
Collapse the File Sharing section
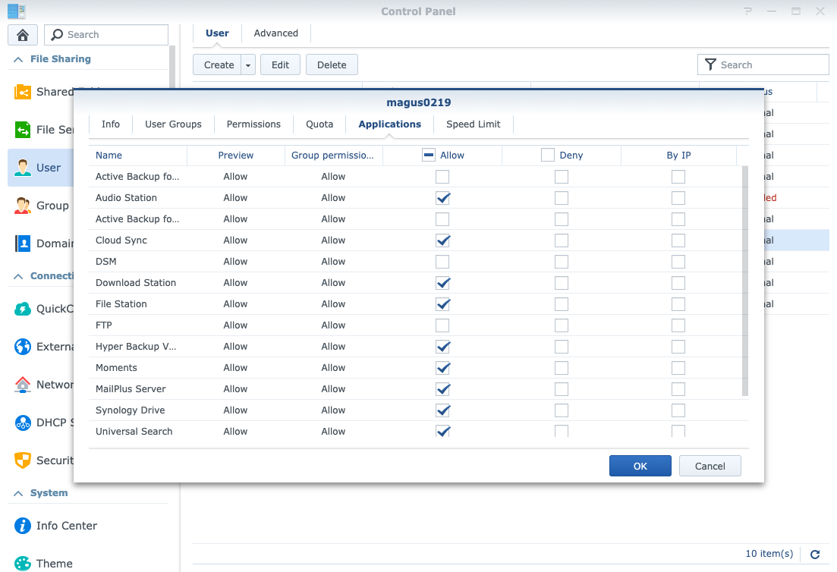tap(18, 59)
